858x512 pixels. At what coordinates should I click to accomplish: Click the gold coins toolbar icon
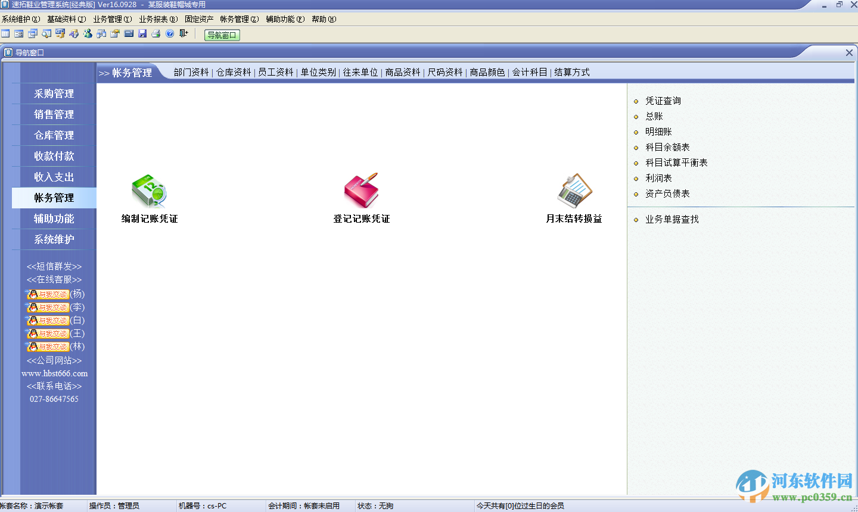point(60,34)
